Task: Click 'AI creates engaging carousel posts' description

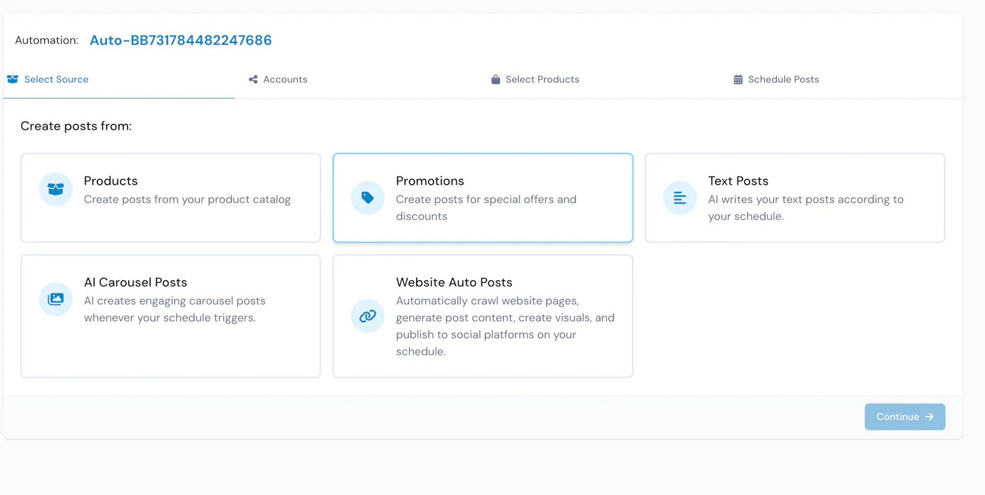Action: point(175,309)
